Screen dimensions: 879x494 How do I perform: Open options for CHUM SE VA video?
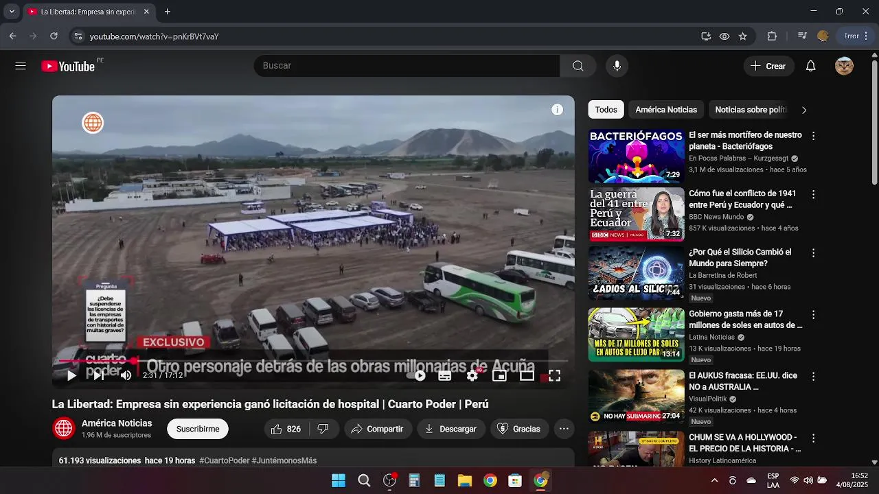click(813, 438)
